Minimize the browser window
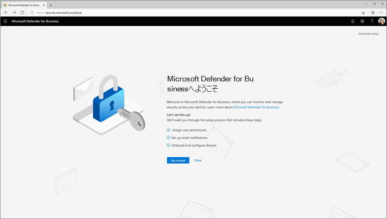Screen dimensions: 387x219 pyautogui.click(x=366, y=4)
